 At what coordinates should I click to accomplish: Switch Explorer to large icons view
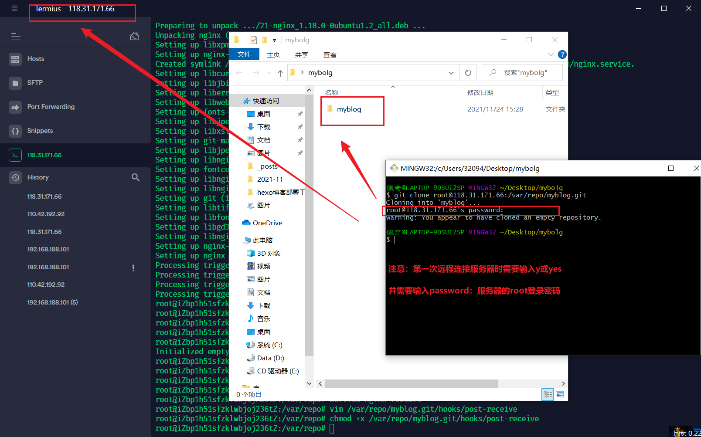(560, 394)
